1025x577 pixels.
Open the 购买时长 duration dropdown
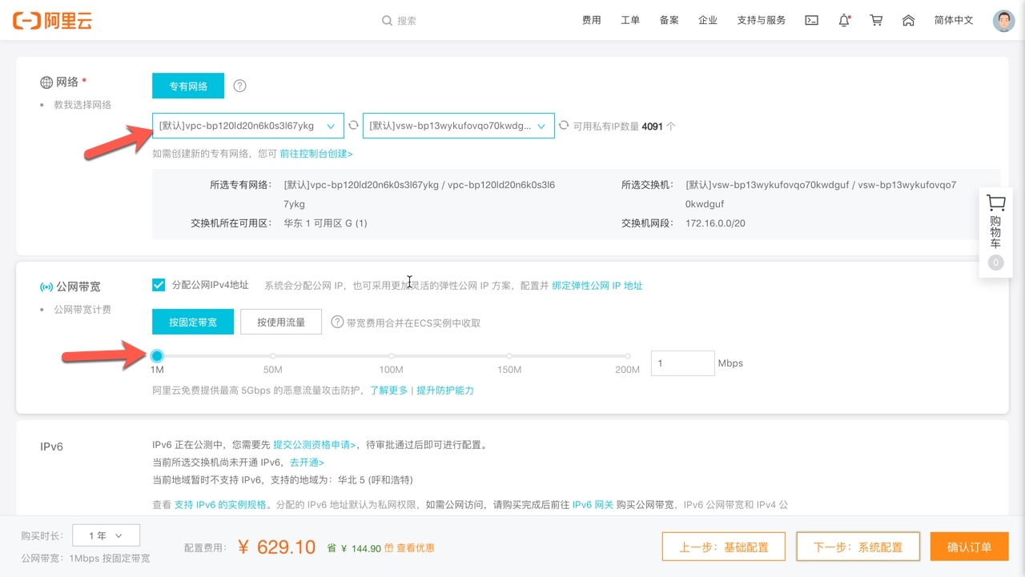[106, 535]
